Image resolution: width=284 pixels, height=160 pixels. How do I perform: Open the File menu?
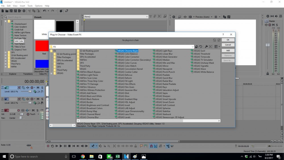3,6
